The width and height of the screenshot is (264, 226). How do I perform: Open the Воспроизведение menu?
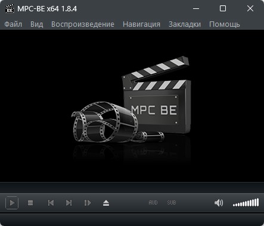[83, 24]
